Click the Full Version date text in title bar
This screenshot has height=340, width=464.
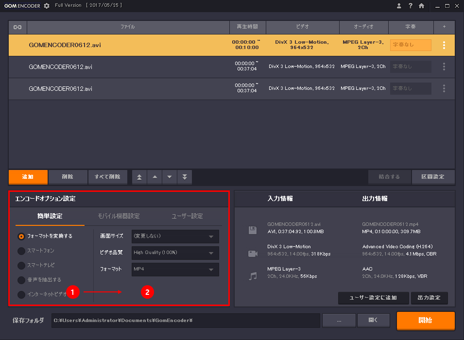(x=88, y=5)
